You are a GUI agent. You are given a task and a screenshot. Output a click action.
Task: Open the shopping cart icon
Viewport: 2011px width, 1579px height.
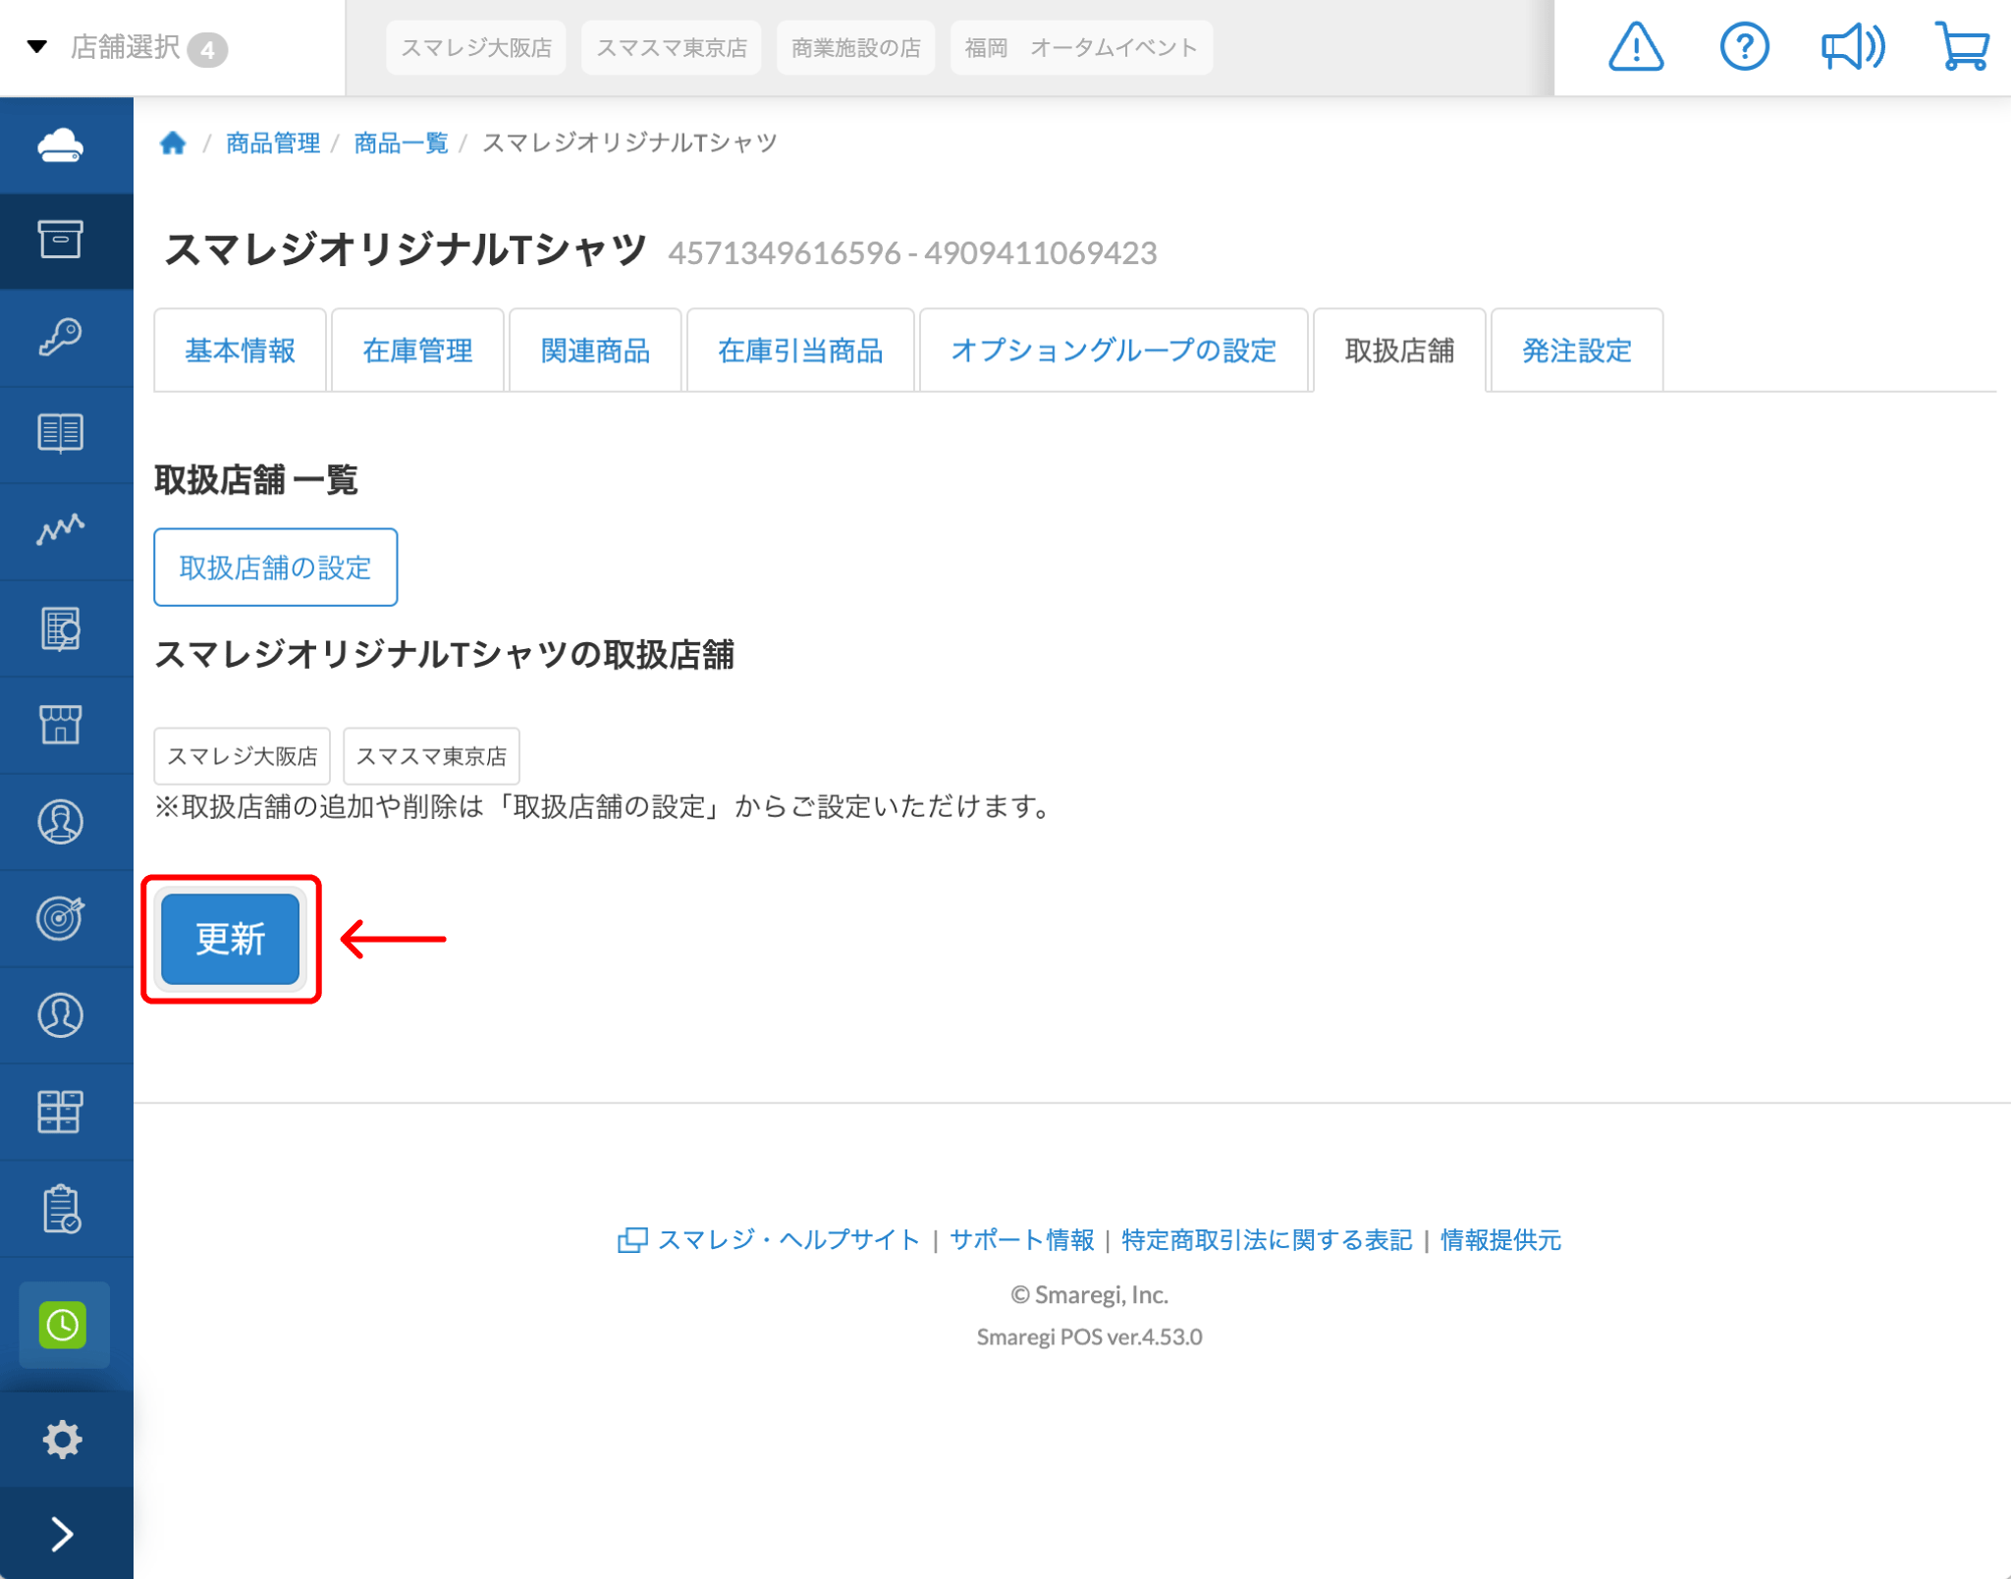click(1962, 47)
